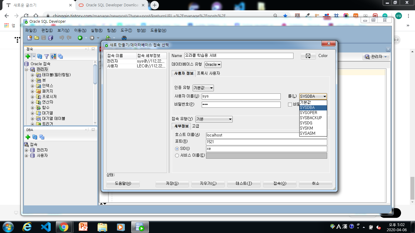
Task: Click the gray Forward navigation arrow
Action: (92, 38)
